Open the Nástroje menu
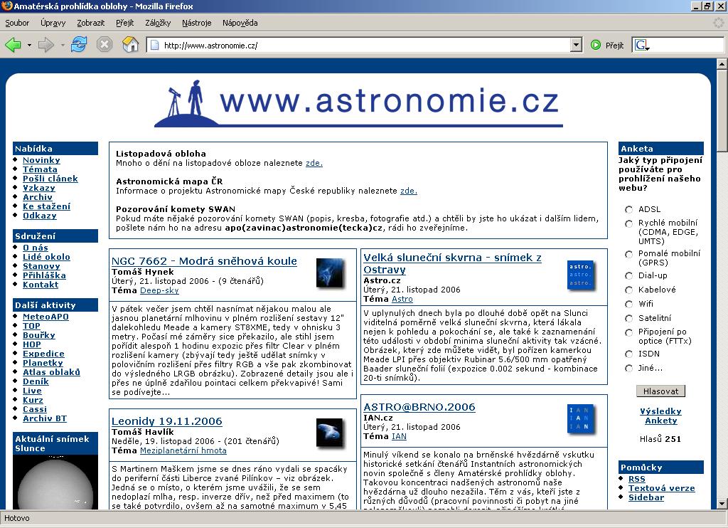Screen dimensions: 728x528 (x=196, y=23)
